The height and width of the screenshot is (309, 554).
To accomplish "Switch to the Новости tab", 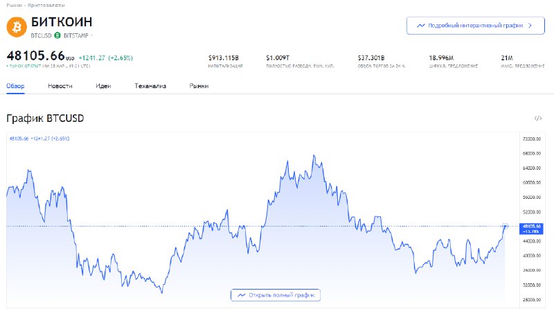I will coord(60,86).
